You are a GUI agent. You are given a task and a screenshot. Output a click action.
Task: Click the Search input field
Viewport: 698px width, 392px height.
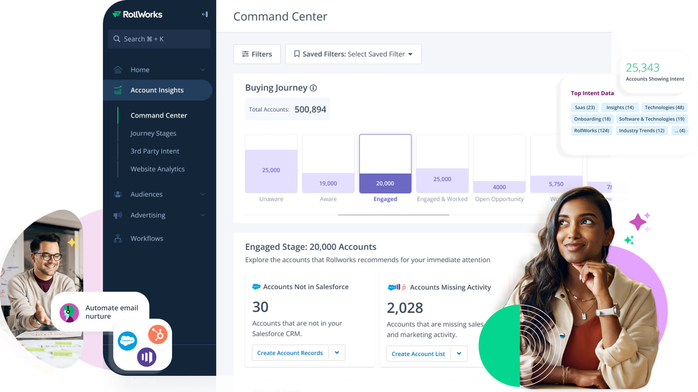(159, 39)
